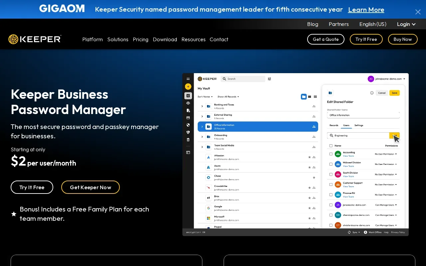This screenshot has width=426, height=266.
Task: Open the trash bin sidebar icon
Action: pos(188,140)
